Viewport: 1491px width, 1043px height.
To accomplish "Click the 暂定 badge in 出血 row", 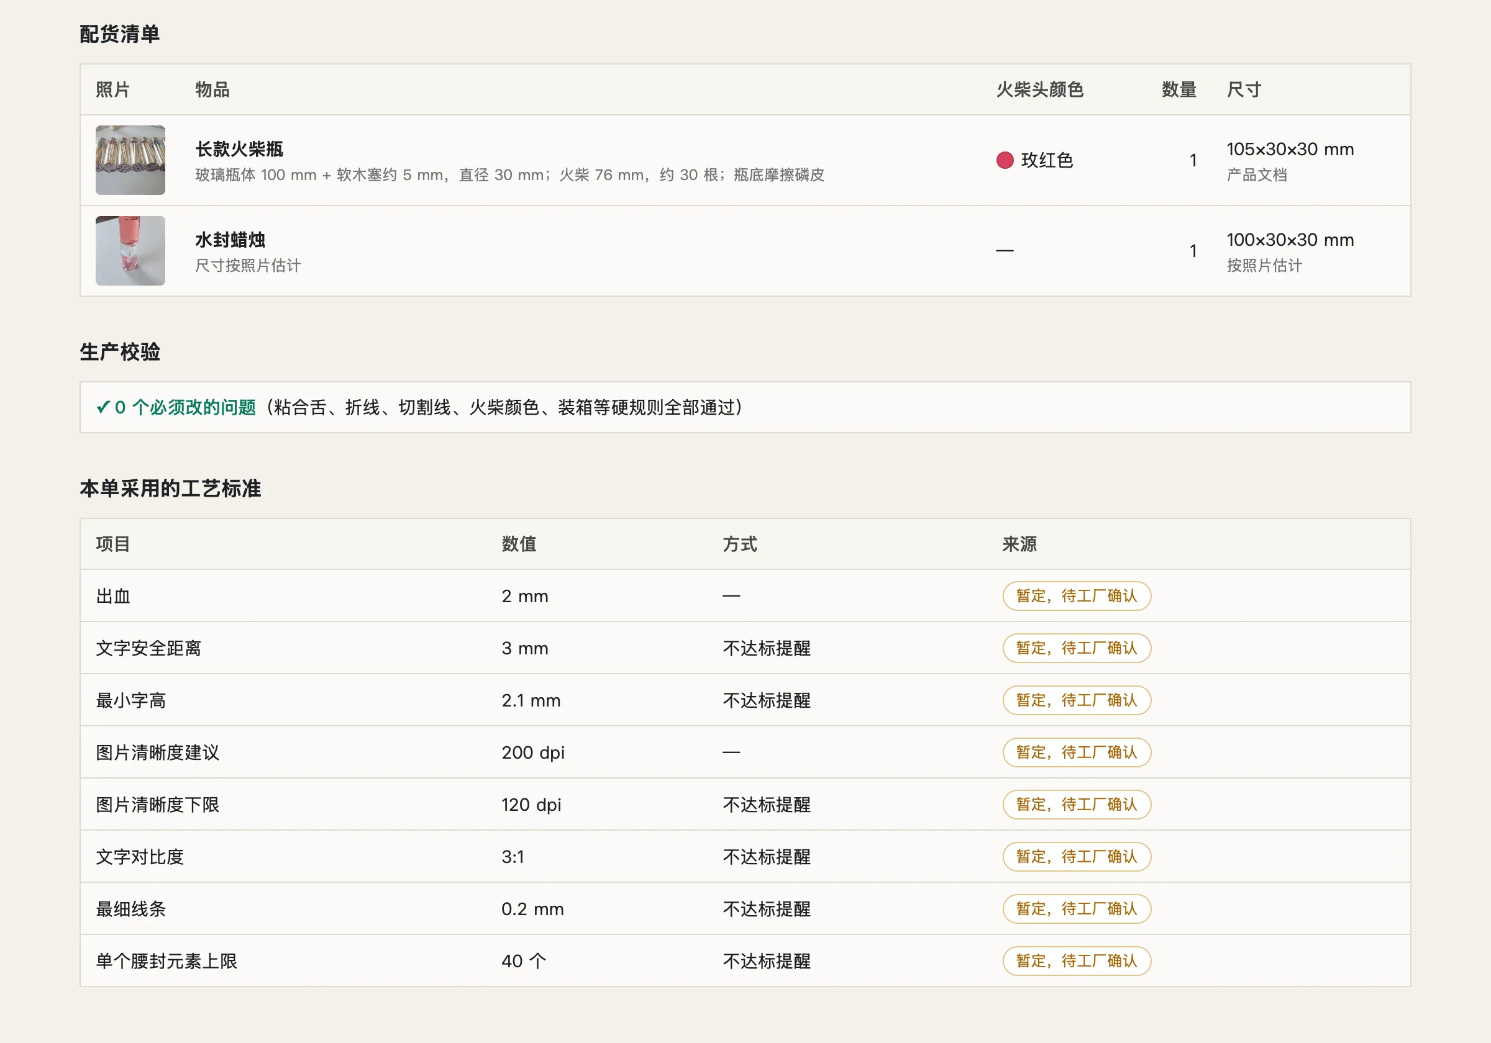I will (x=1077, y=596).
